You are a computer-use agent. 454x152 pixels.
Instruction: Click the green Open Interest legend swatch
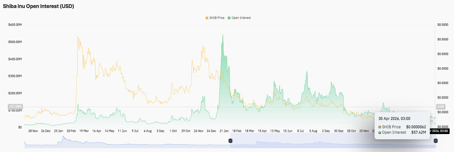click(229, 18)
